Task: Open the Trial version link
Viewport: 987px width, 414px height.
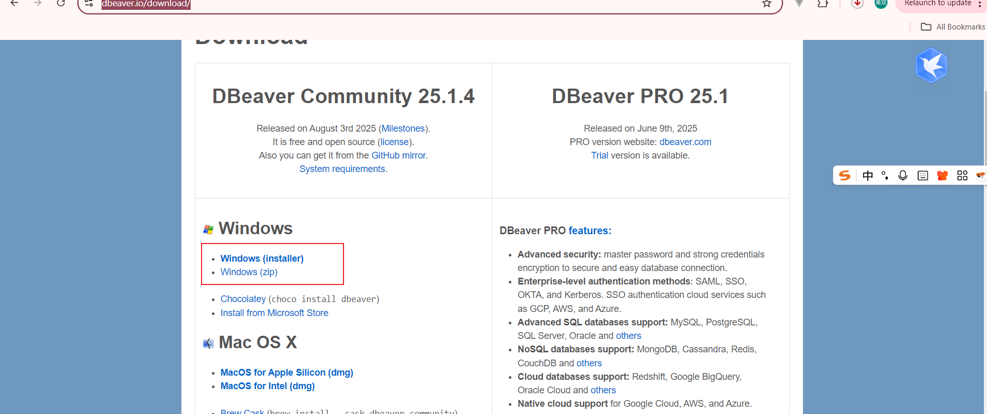Action: pos(599,155)
